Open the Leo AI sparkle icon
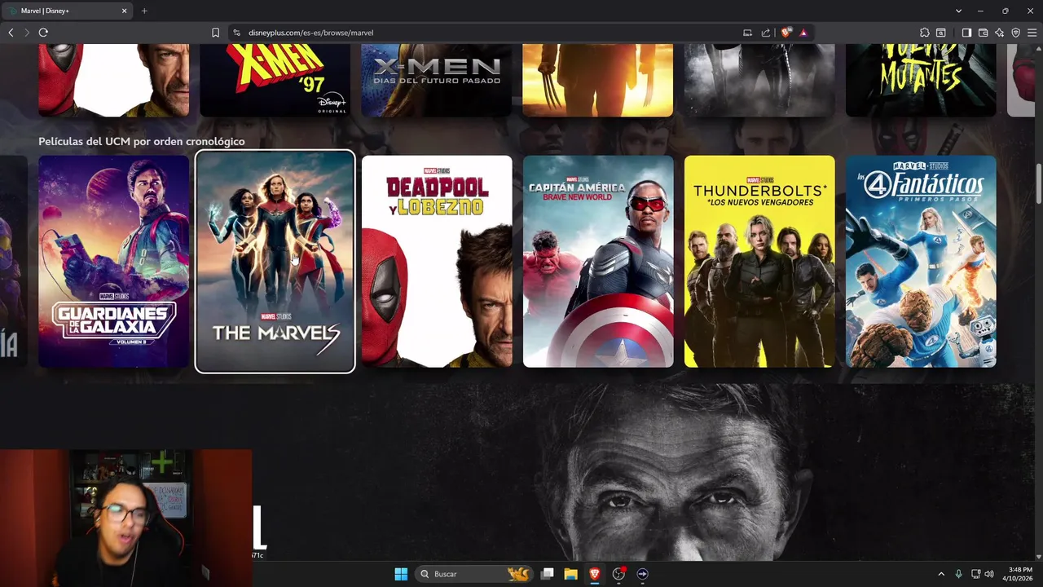Image resolution: width=1043 pixels, height=587 pixels. click(x=999, y=33)
